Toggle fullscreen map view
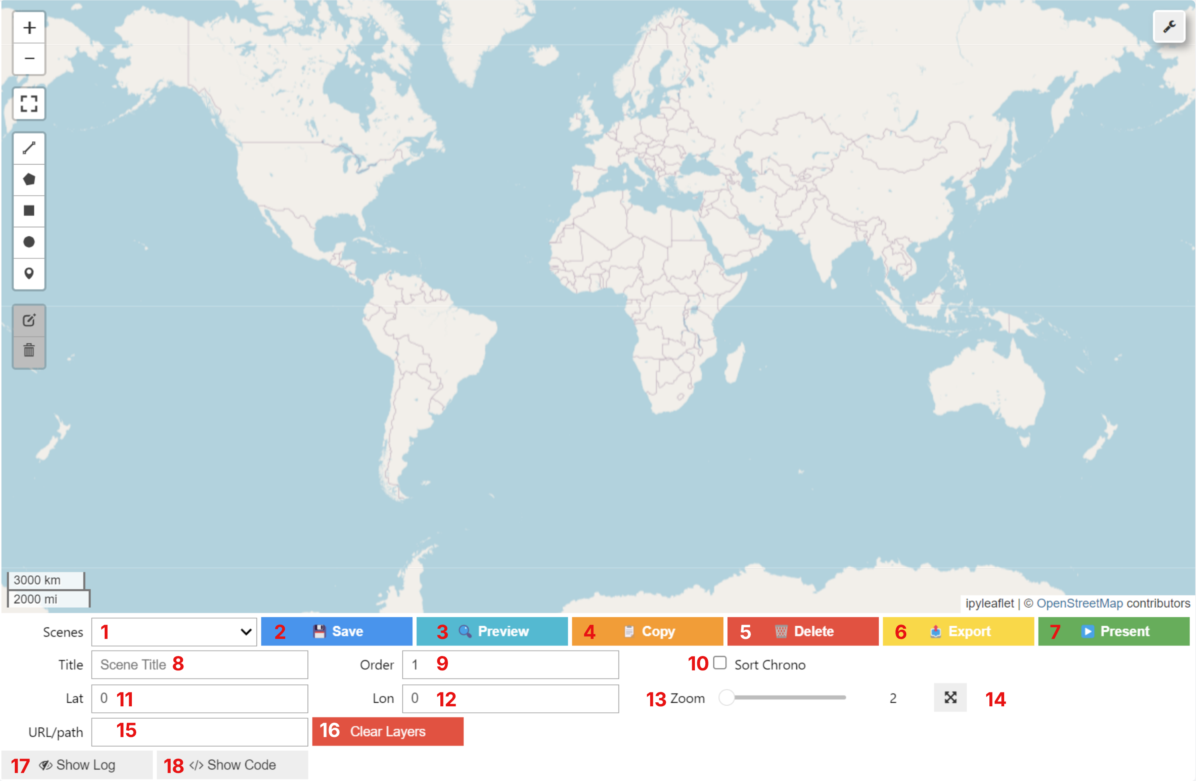Screen dimensions: 1196x781 29,104
